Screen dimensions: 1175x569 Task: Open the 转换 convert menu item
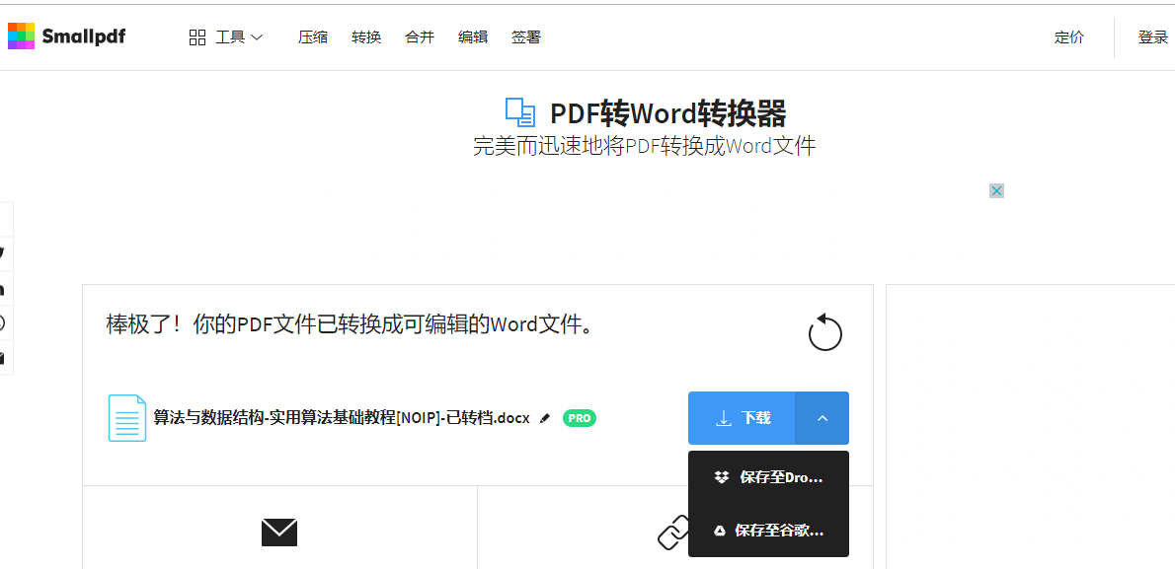(366, 37)
